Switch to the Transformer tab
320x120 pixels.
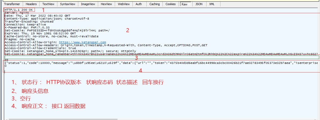[x=12, y=4]
